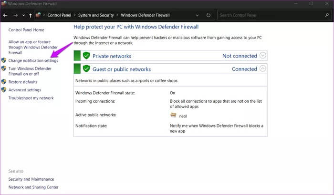Select Control Panel breadcrumb
The height and width of the screenshot is (195, 334).
point(59,15)
